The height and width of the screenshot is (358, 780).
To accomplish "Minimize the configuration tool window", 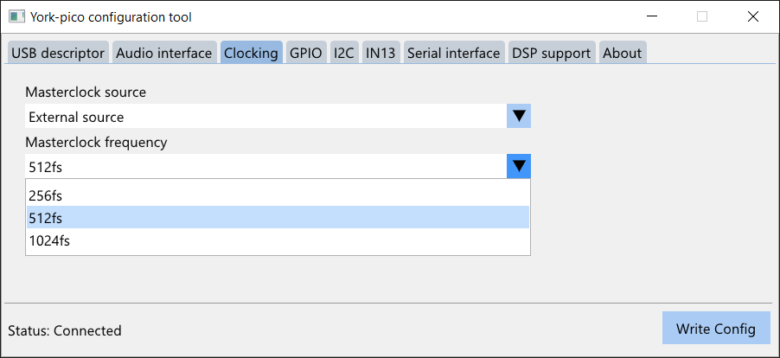I will [652, 17].
